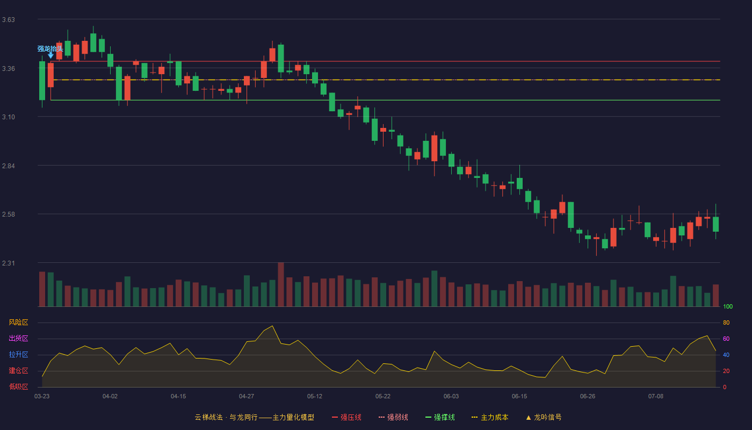
Task: Click the 04-27 date axis label
Action: [247, 396]
